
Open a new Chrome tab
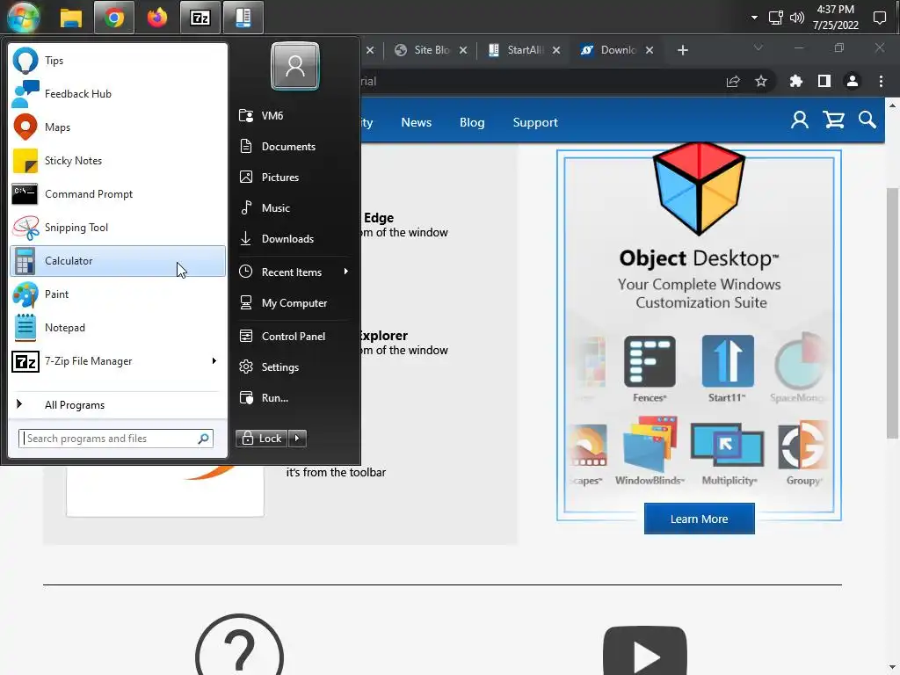click(682, 50)
